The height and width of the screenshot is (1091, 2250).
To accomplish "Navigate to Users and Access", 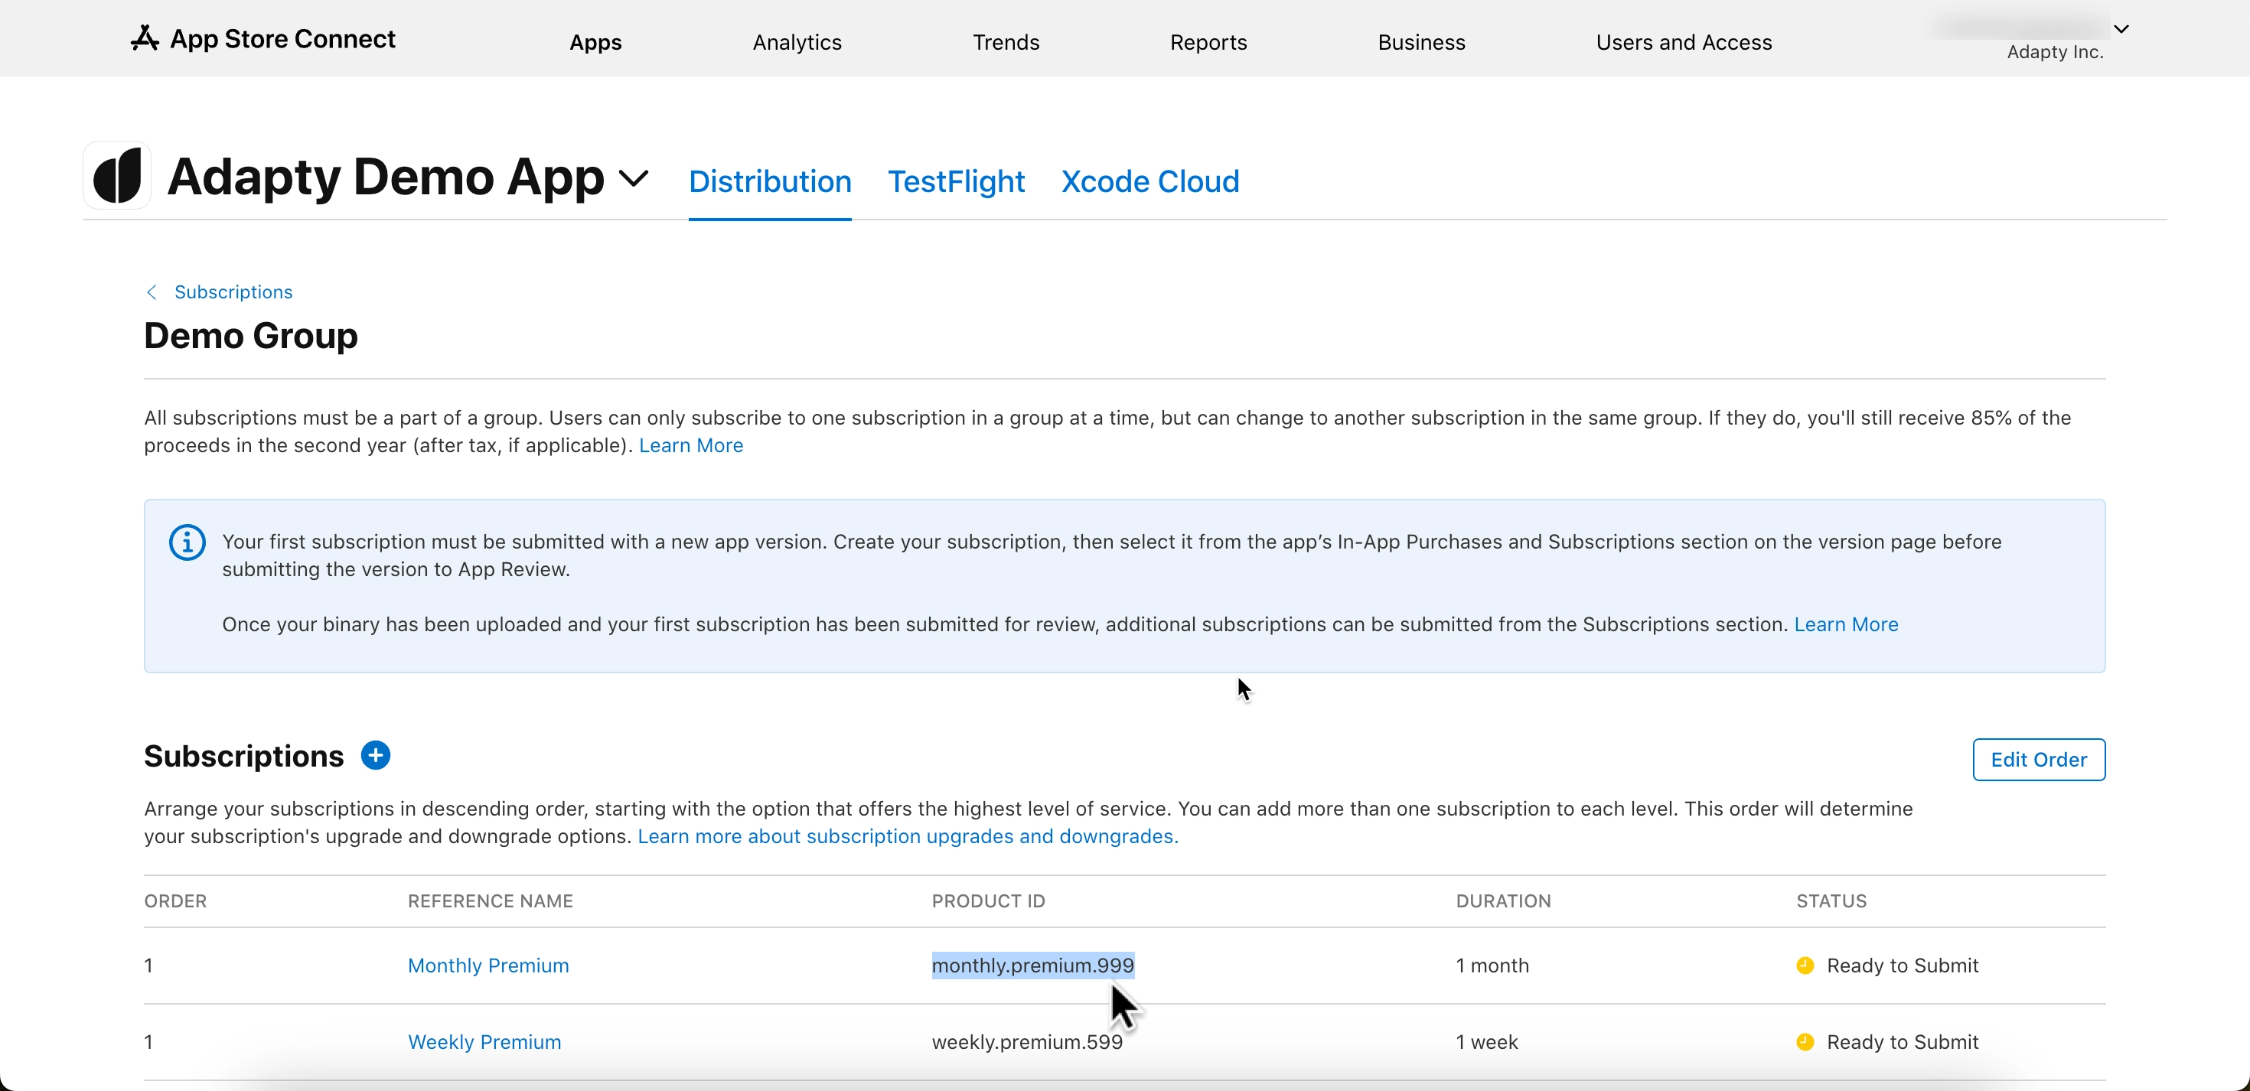I will [x=1684, y=42].
